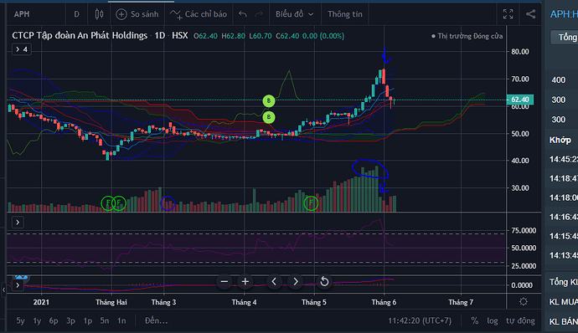Select the 1n time range

pyautogui.click(x=121, y=320)
